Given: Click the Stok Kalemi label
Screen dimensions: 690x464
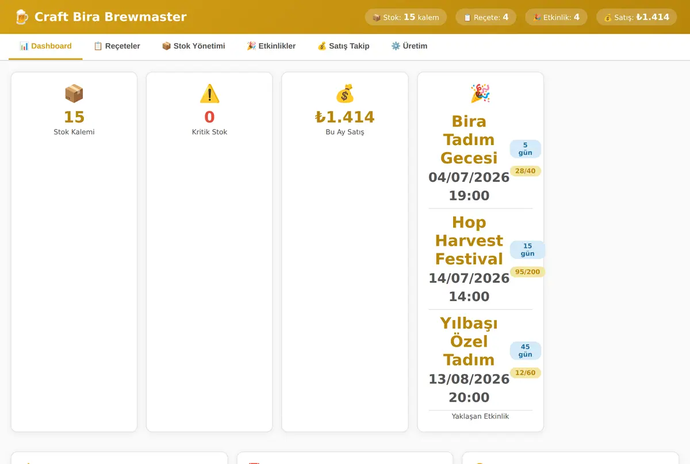Looking at the screenshot, I should (74, 132).
